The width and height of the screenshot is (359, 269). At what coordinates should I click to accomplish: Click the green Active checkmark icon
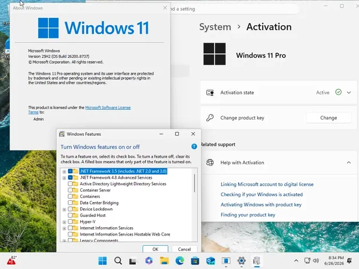click(339, 92)
